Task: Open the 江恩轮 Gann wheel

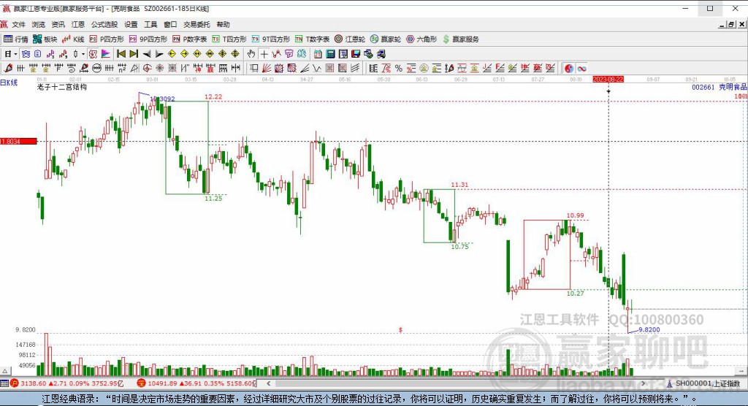Action: point(350,39)
